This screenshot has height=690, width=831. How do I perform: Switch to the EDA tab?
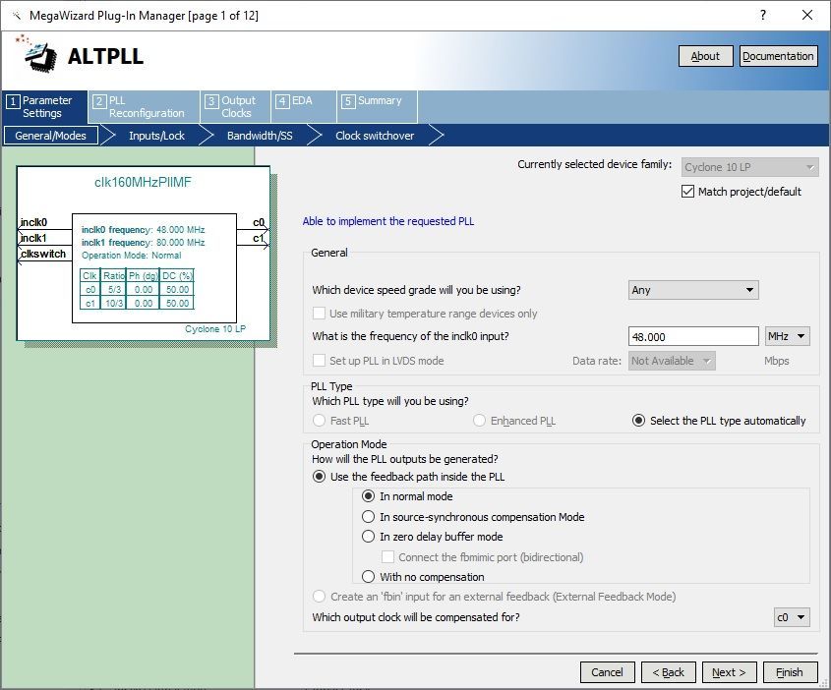(x=304, y=107)
